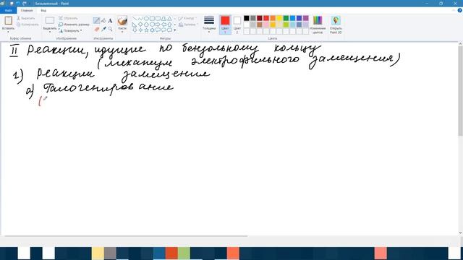Screen dimensions: 463x260
Task: Click Undo arrow in quick access toolbar
Action: click(18, 4)
